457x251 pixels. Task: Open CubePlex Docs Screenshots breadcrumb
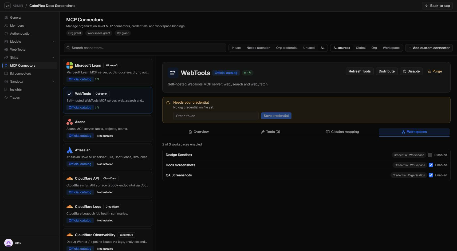coord(52,6)
